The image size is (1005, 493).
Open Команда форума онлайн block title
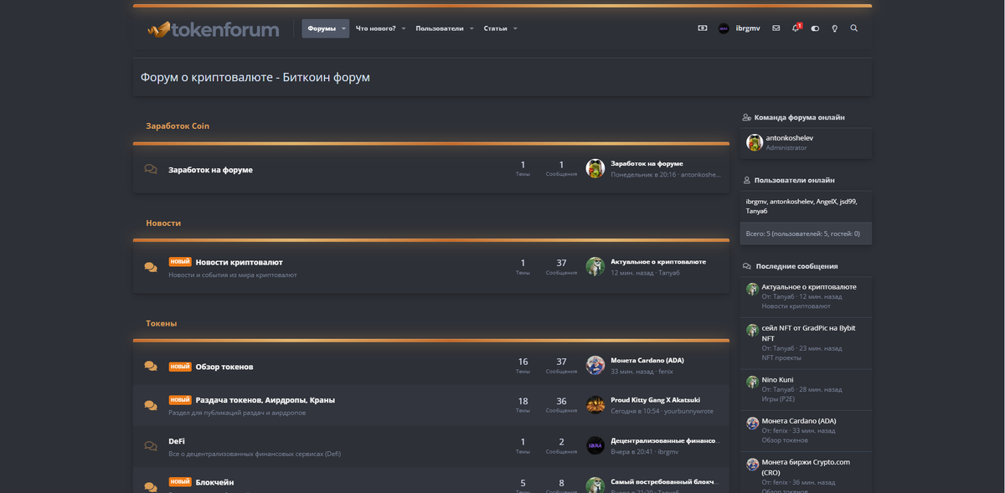799,117
